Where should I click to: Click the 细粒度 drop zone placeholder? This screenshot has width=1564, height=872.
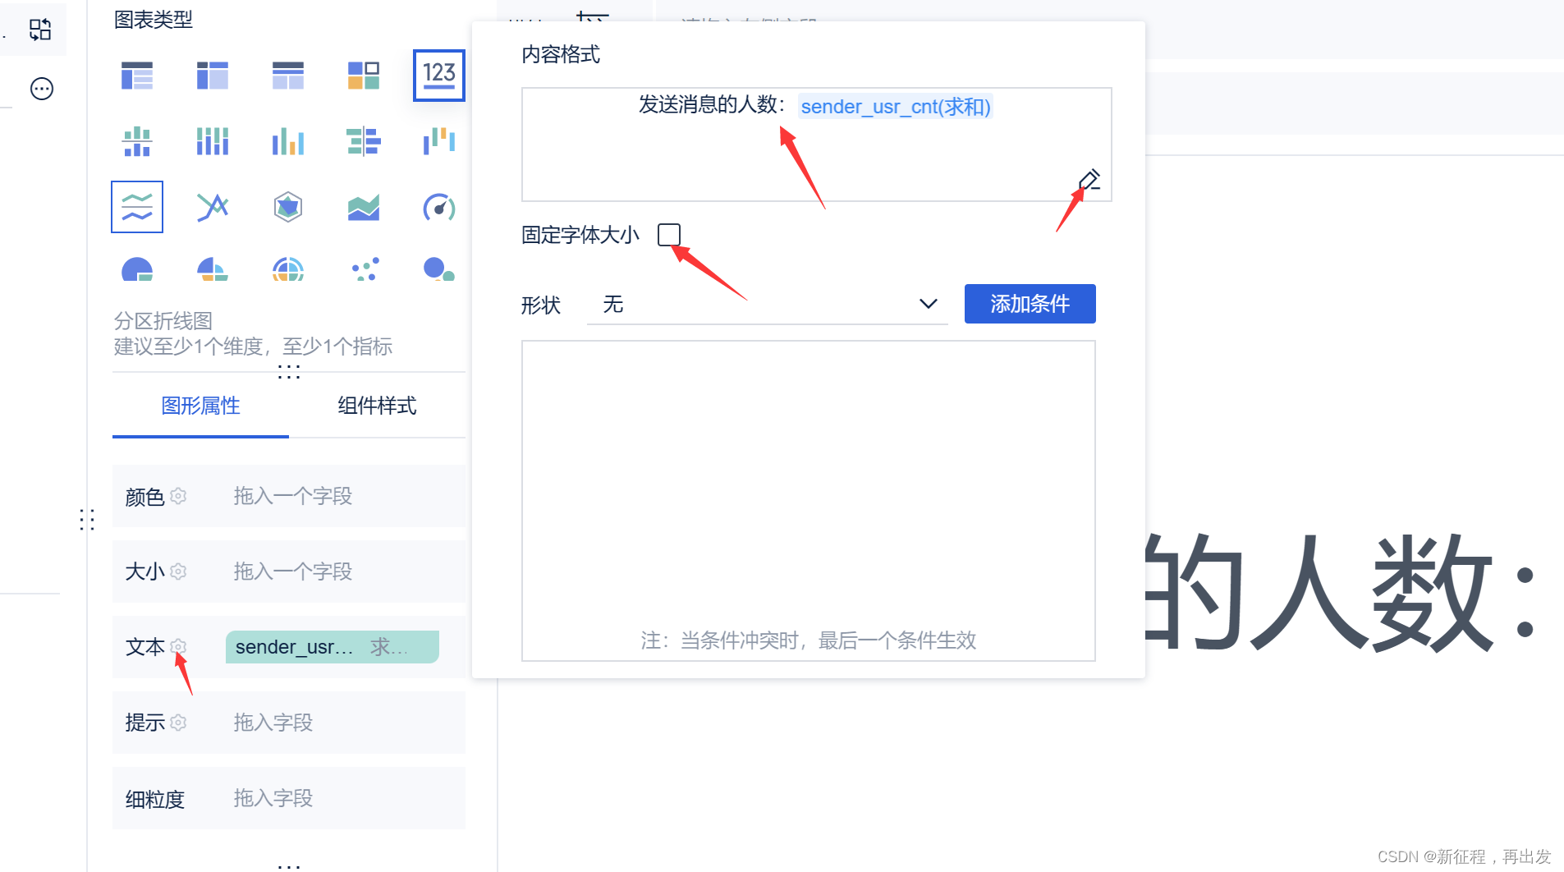pos(273,798)
